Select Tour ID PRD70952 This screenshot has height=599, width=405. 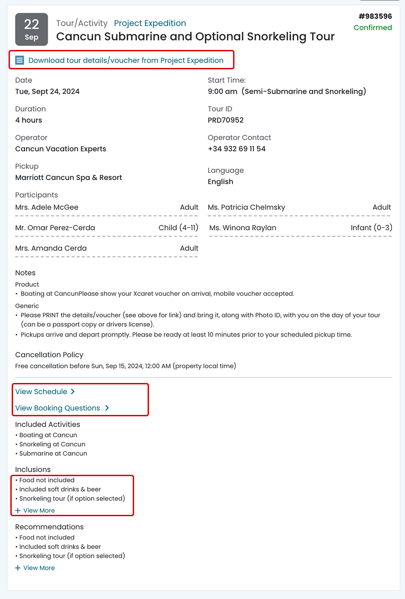click(x=225, y=120)
